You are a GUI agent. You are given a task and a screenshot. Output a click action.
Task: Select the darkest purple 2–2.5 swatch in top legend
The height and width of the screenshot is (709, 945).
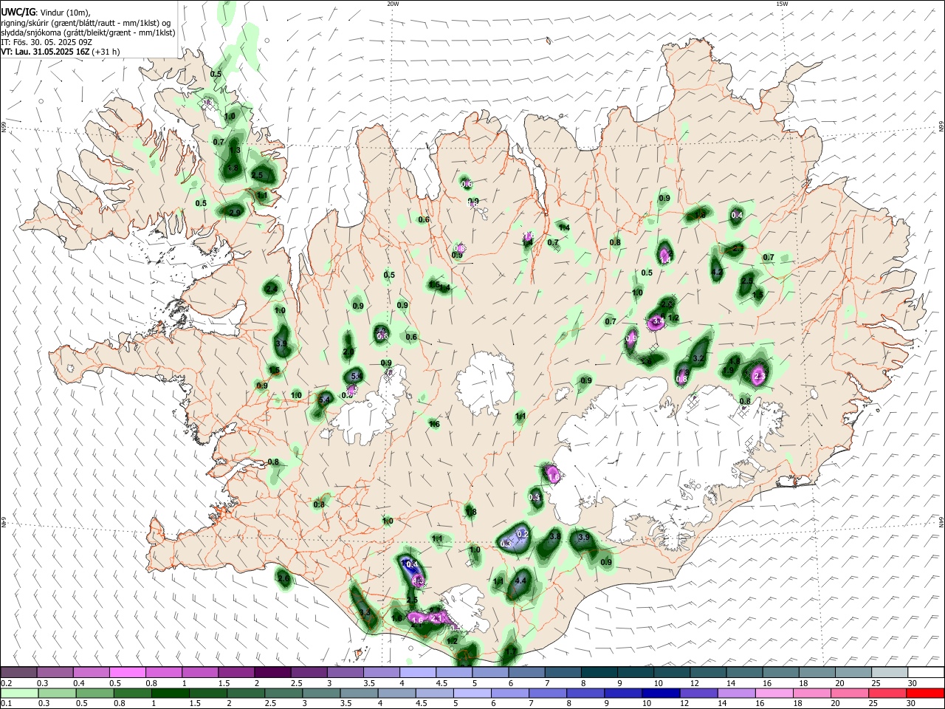pos(272,672)
